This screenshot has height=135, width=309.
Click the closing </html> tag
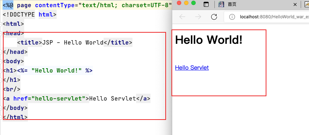(15, 117)
